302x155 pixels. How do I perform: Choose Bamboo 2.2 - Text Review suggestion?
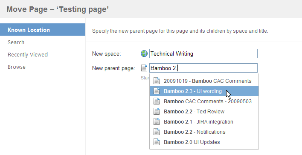coord(204,111)
